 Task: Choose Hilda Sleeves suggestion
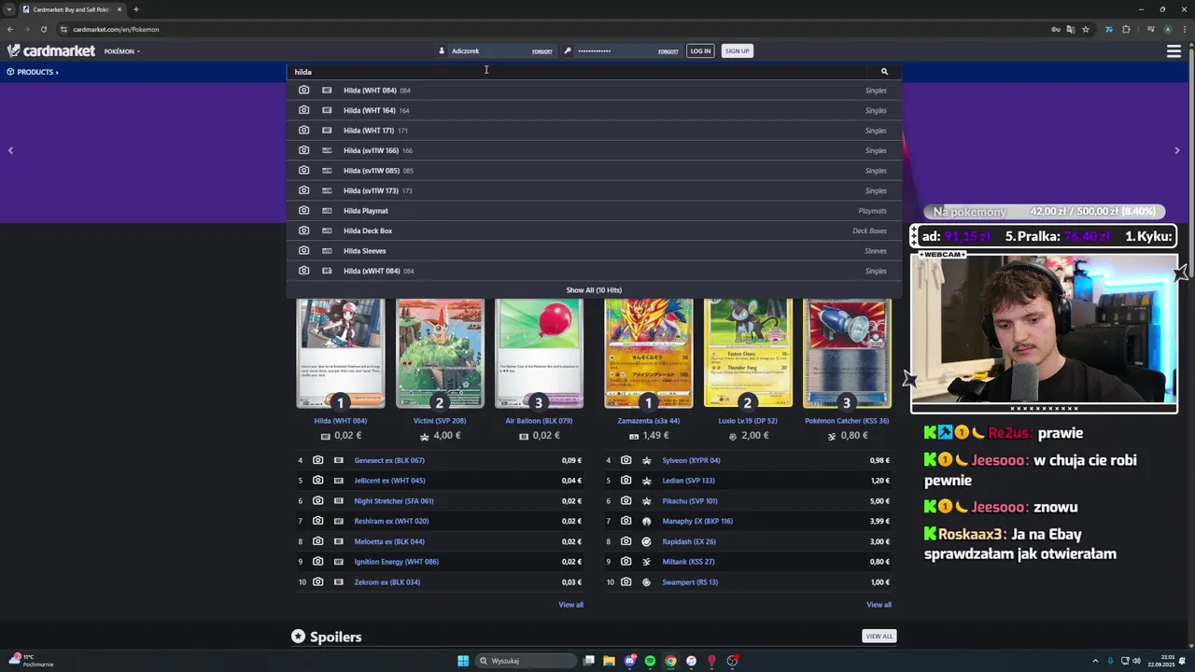click(x=594, y=251)
